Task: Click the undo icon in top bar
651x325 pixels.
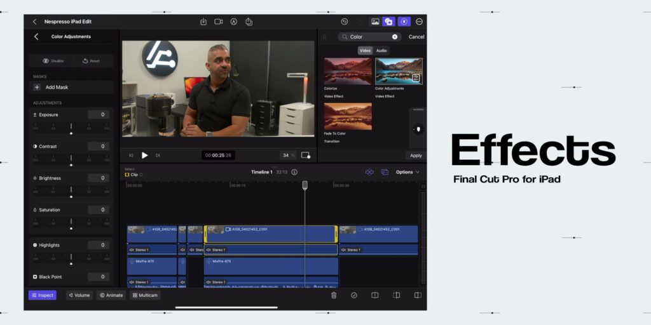Action: coord(344,22)
